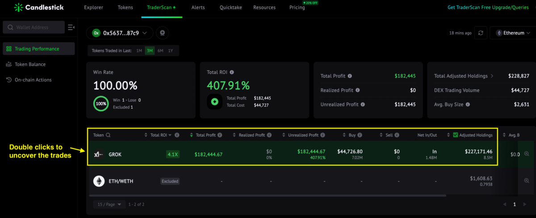Click the info icon next to Total Profit summary
This screenshot has width=536, height=218.
tap(350, 76)
